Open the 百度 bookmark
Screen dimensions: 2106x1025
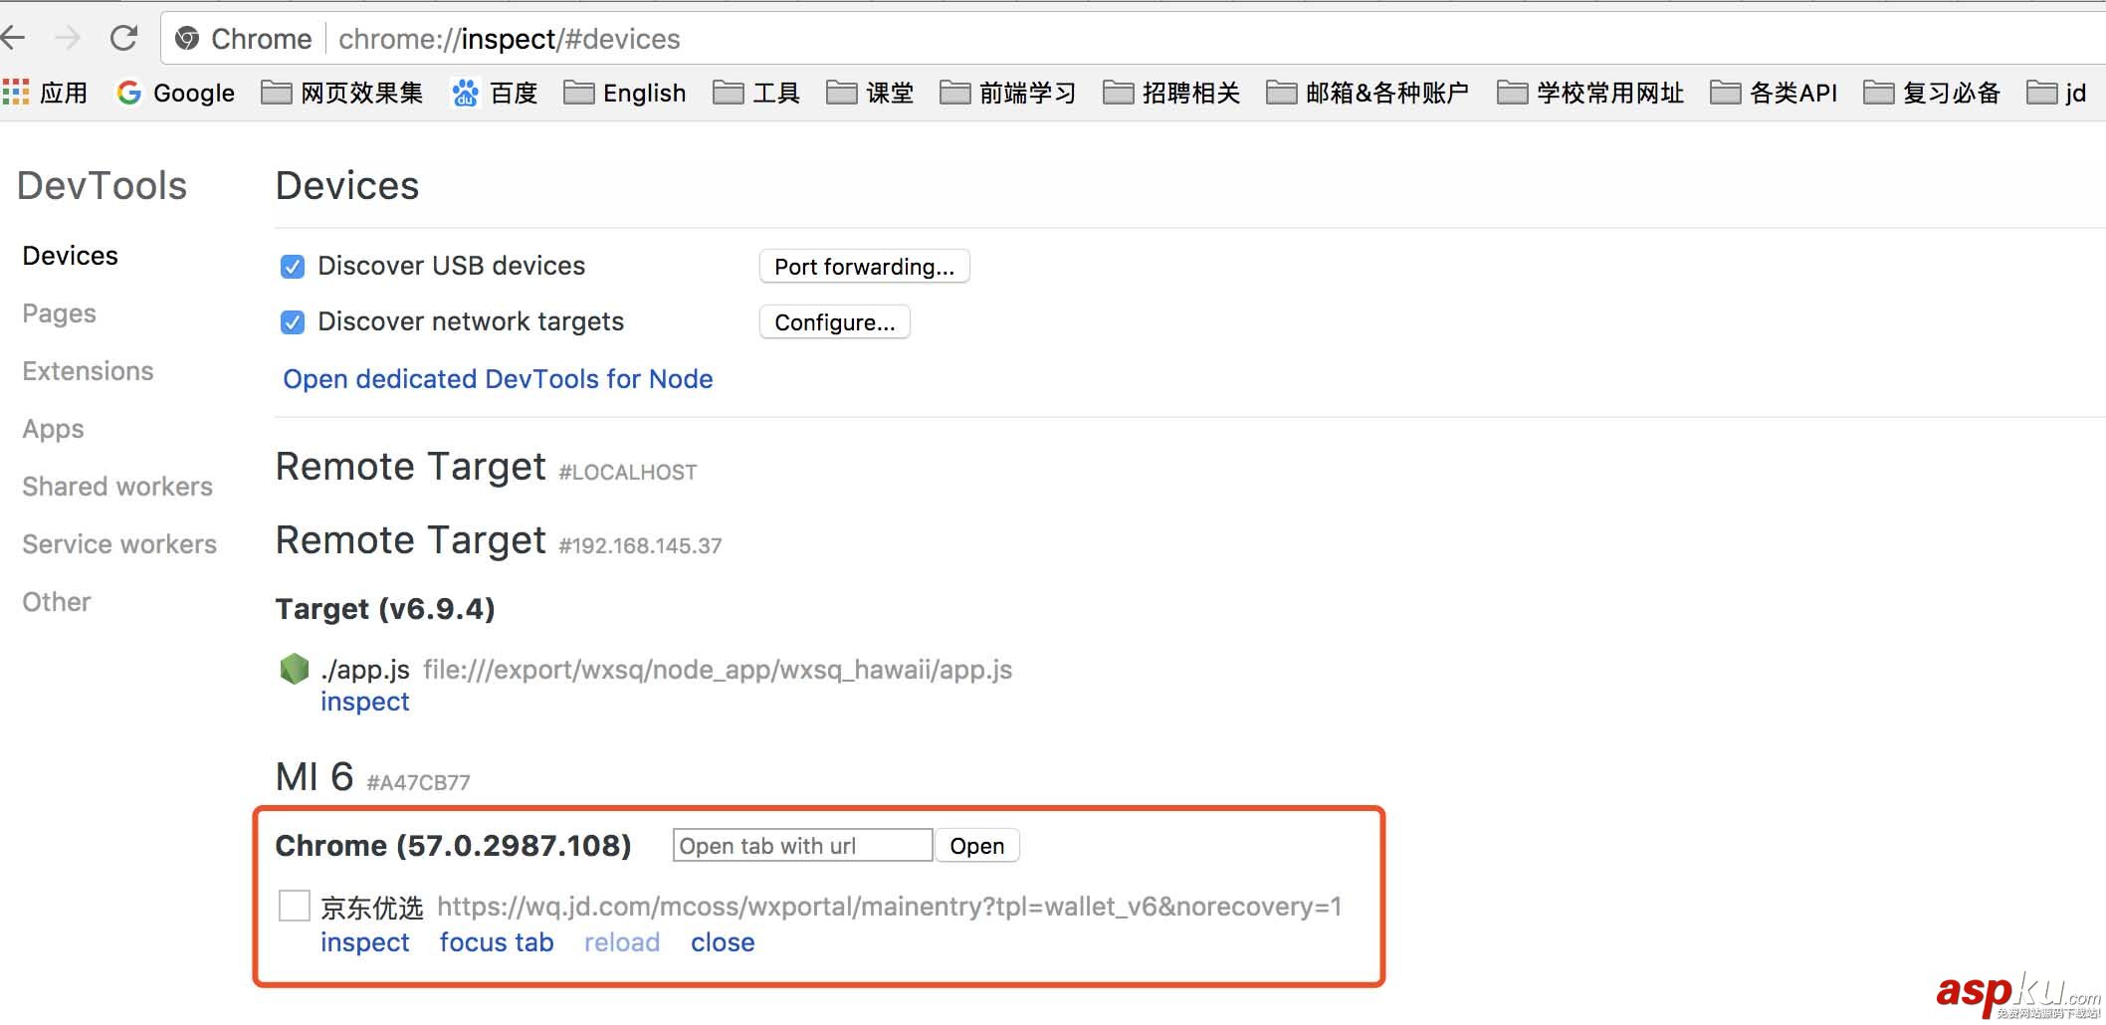[x=495, y=93]
